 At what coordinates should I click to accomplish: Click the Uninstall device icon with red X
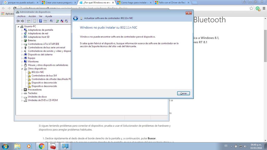[x=62, y=21]
